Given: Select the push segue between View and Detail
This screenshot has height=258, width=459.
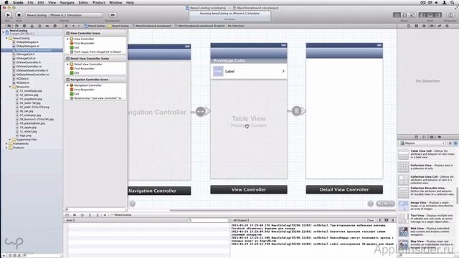Looking at the screenshot, I should tap(296, 111).
